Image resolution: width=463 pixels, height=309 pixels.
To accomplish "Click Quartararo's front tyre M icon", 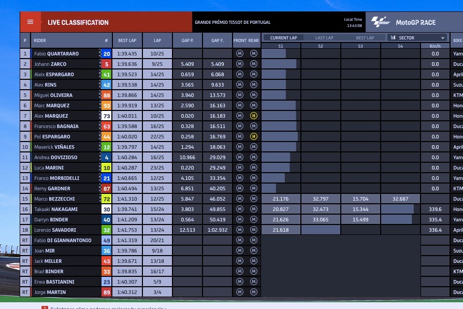I will tap(240, 53).
